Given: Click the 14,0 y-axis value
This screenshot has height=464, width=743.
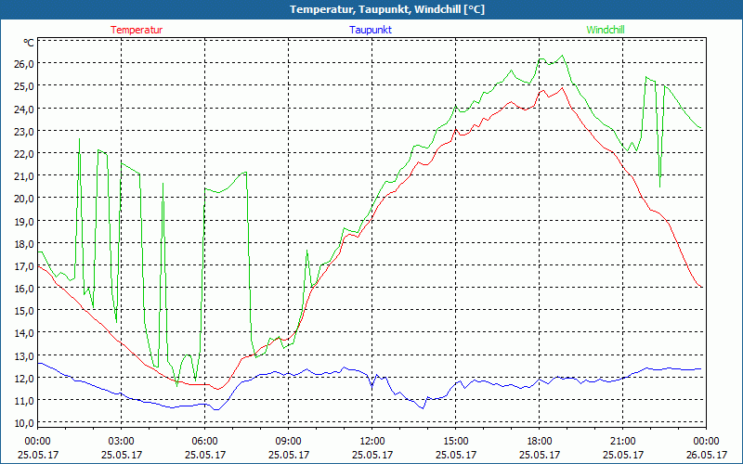Looking at the screenshot, I should (x=24, y=333).
